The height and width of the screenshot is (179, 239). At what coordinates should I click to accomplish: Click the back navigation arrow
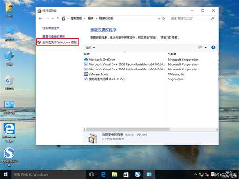point(40,18)
